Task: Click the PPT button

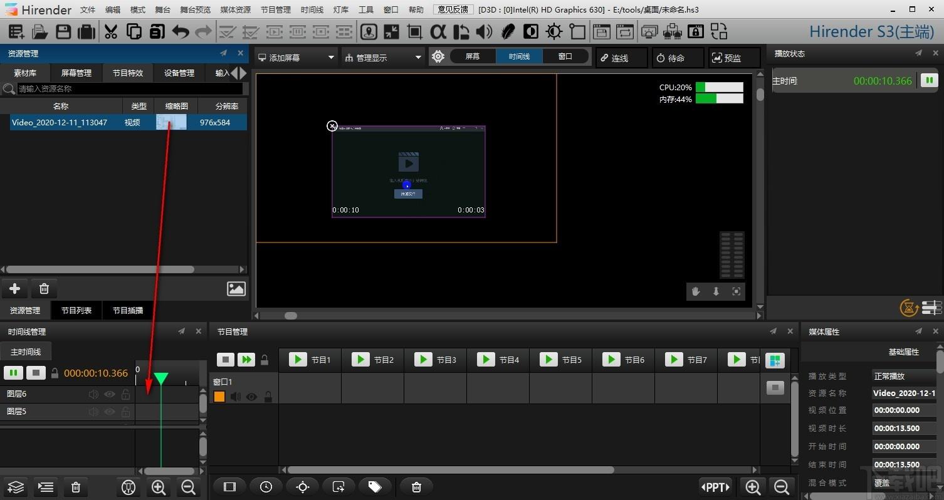Action: pyautogui.click(x=715, y=487)
